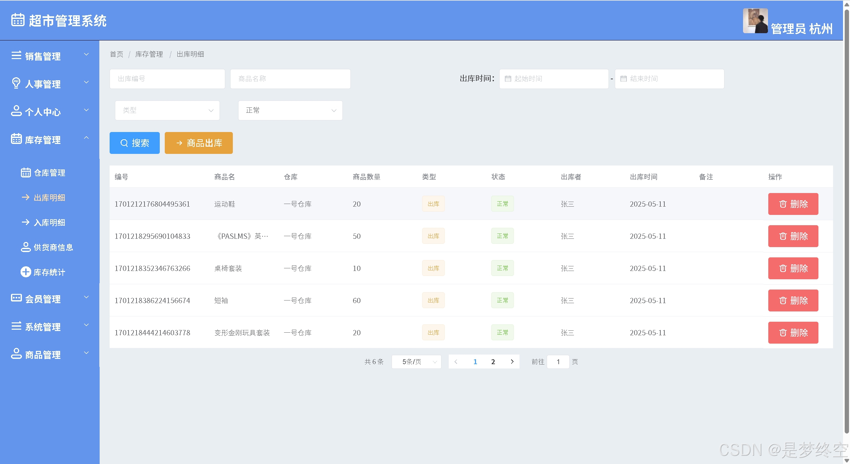This screenshot has height=464, width=850.
Task: Click the next page arrow in pagination
Action: click(x=512, y=362)
